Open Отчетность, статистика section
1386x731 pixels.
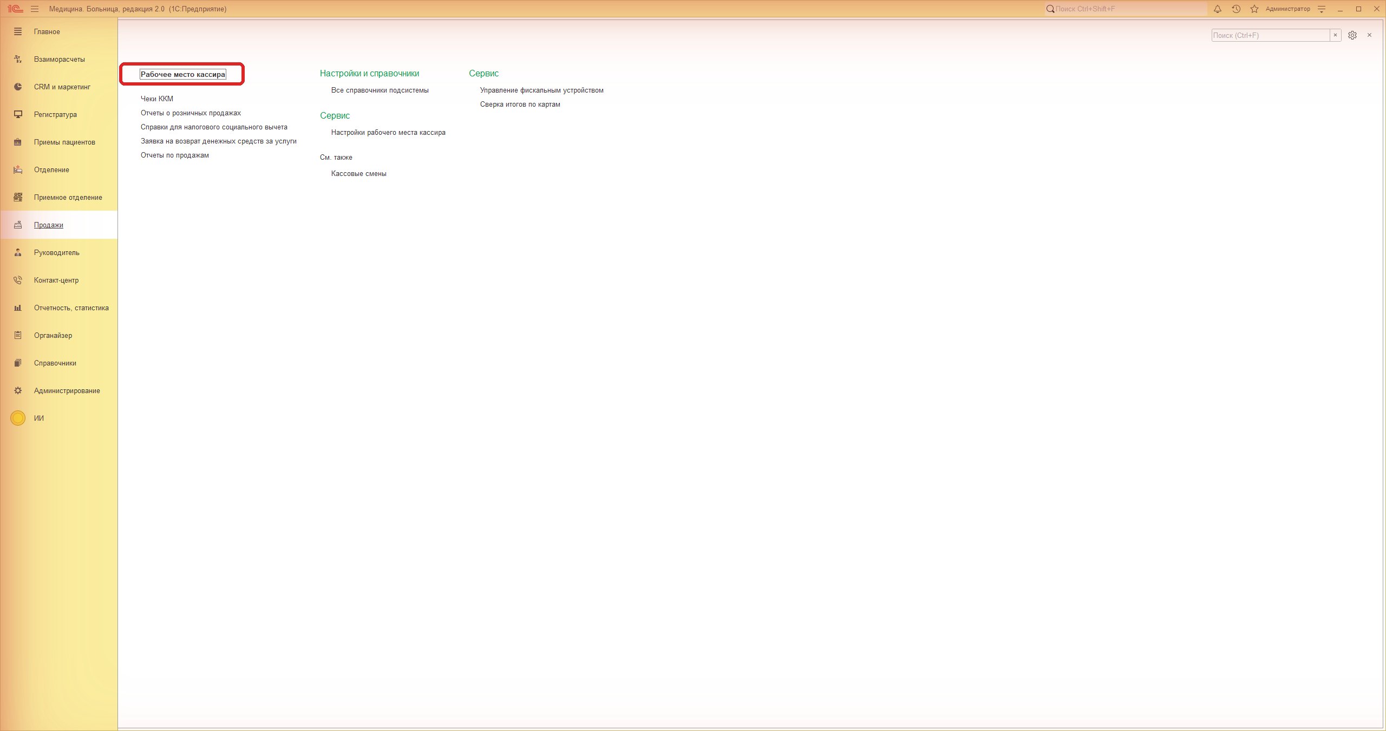[x=58, y=308]
